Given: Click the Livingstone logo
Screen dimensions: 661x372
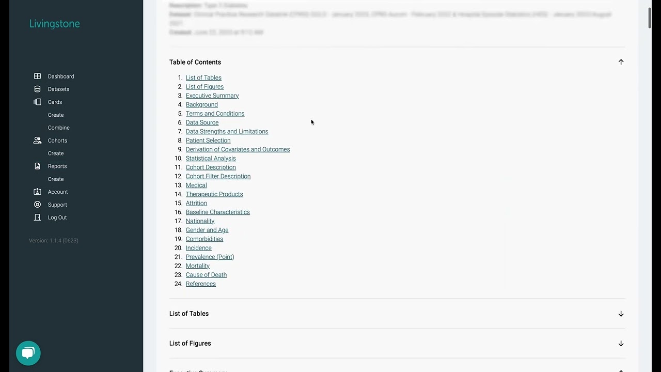Looking at the screenshot, I should [54, 24].
